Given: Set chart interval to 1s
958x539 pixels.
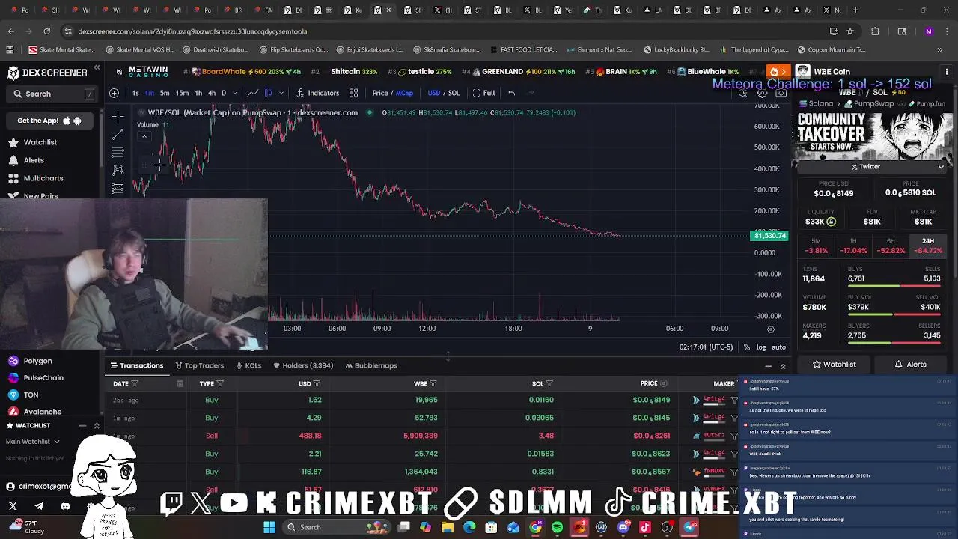Looking at the screenshot, I should [135, 93].
